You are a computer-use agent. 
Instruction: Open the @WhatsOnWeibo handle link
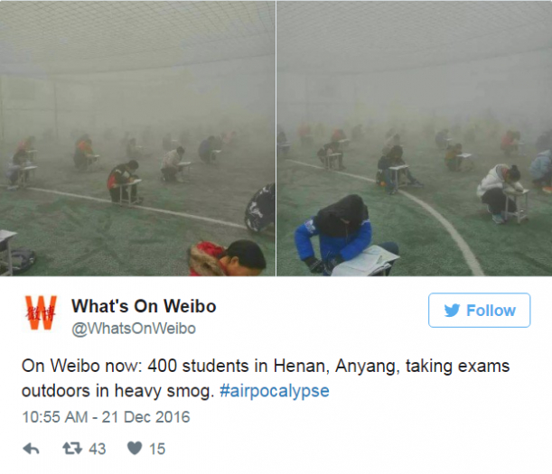tap(134, 329)
